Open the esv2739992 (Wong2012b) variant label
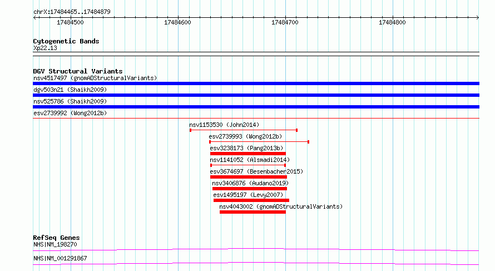This screenshot has height=271, width=495. pos(70,113)
